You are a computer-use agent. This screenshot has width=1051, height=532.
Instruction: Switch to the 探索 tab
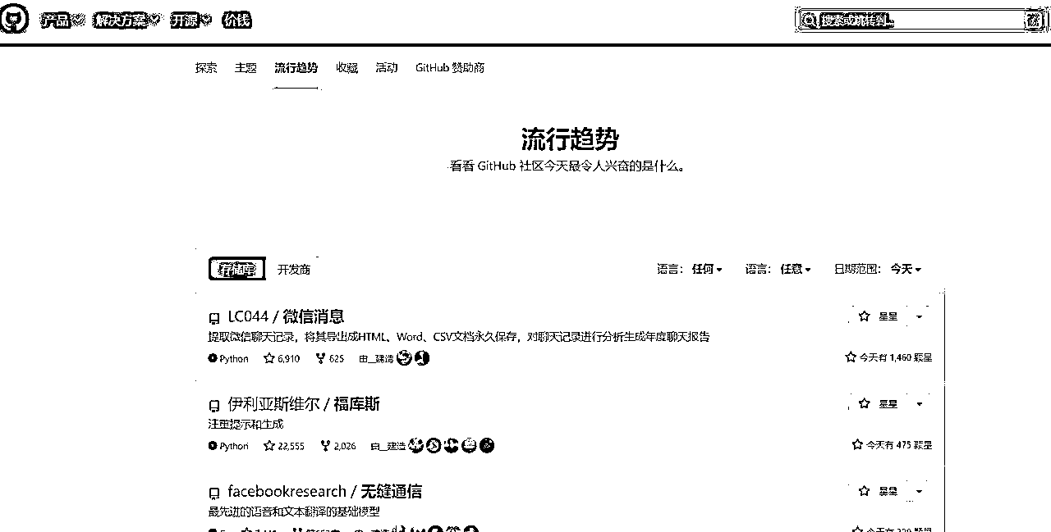[x=206, y=68]
